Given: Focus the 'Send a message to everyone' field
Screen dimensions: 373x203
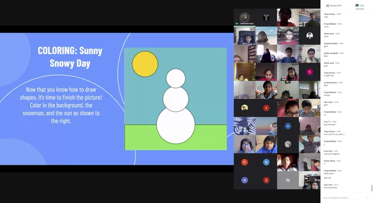Looking at the screenshot, I should (344, 198).
